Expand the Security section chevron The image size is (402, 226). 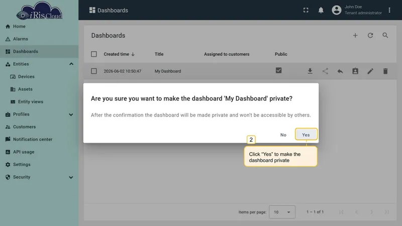click(71, 177)
